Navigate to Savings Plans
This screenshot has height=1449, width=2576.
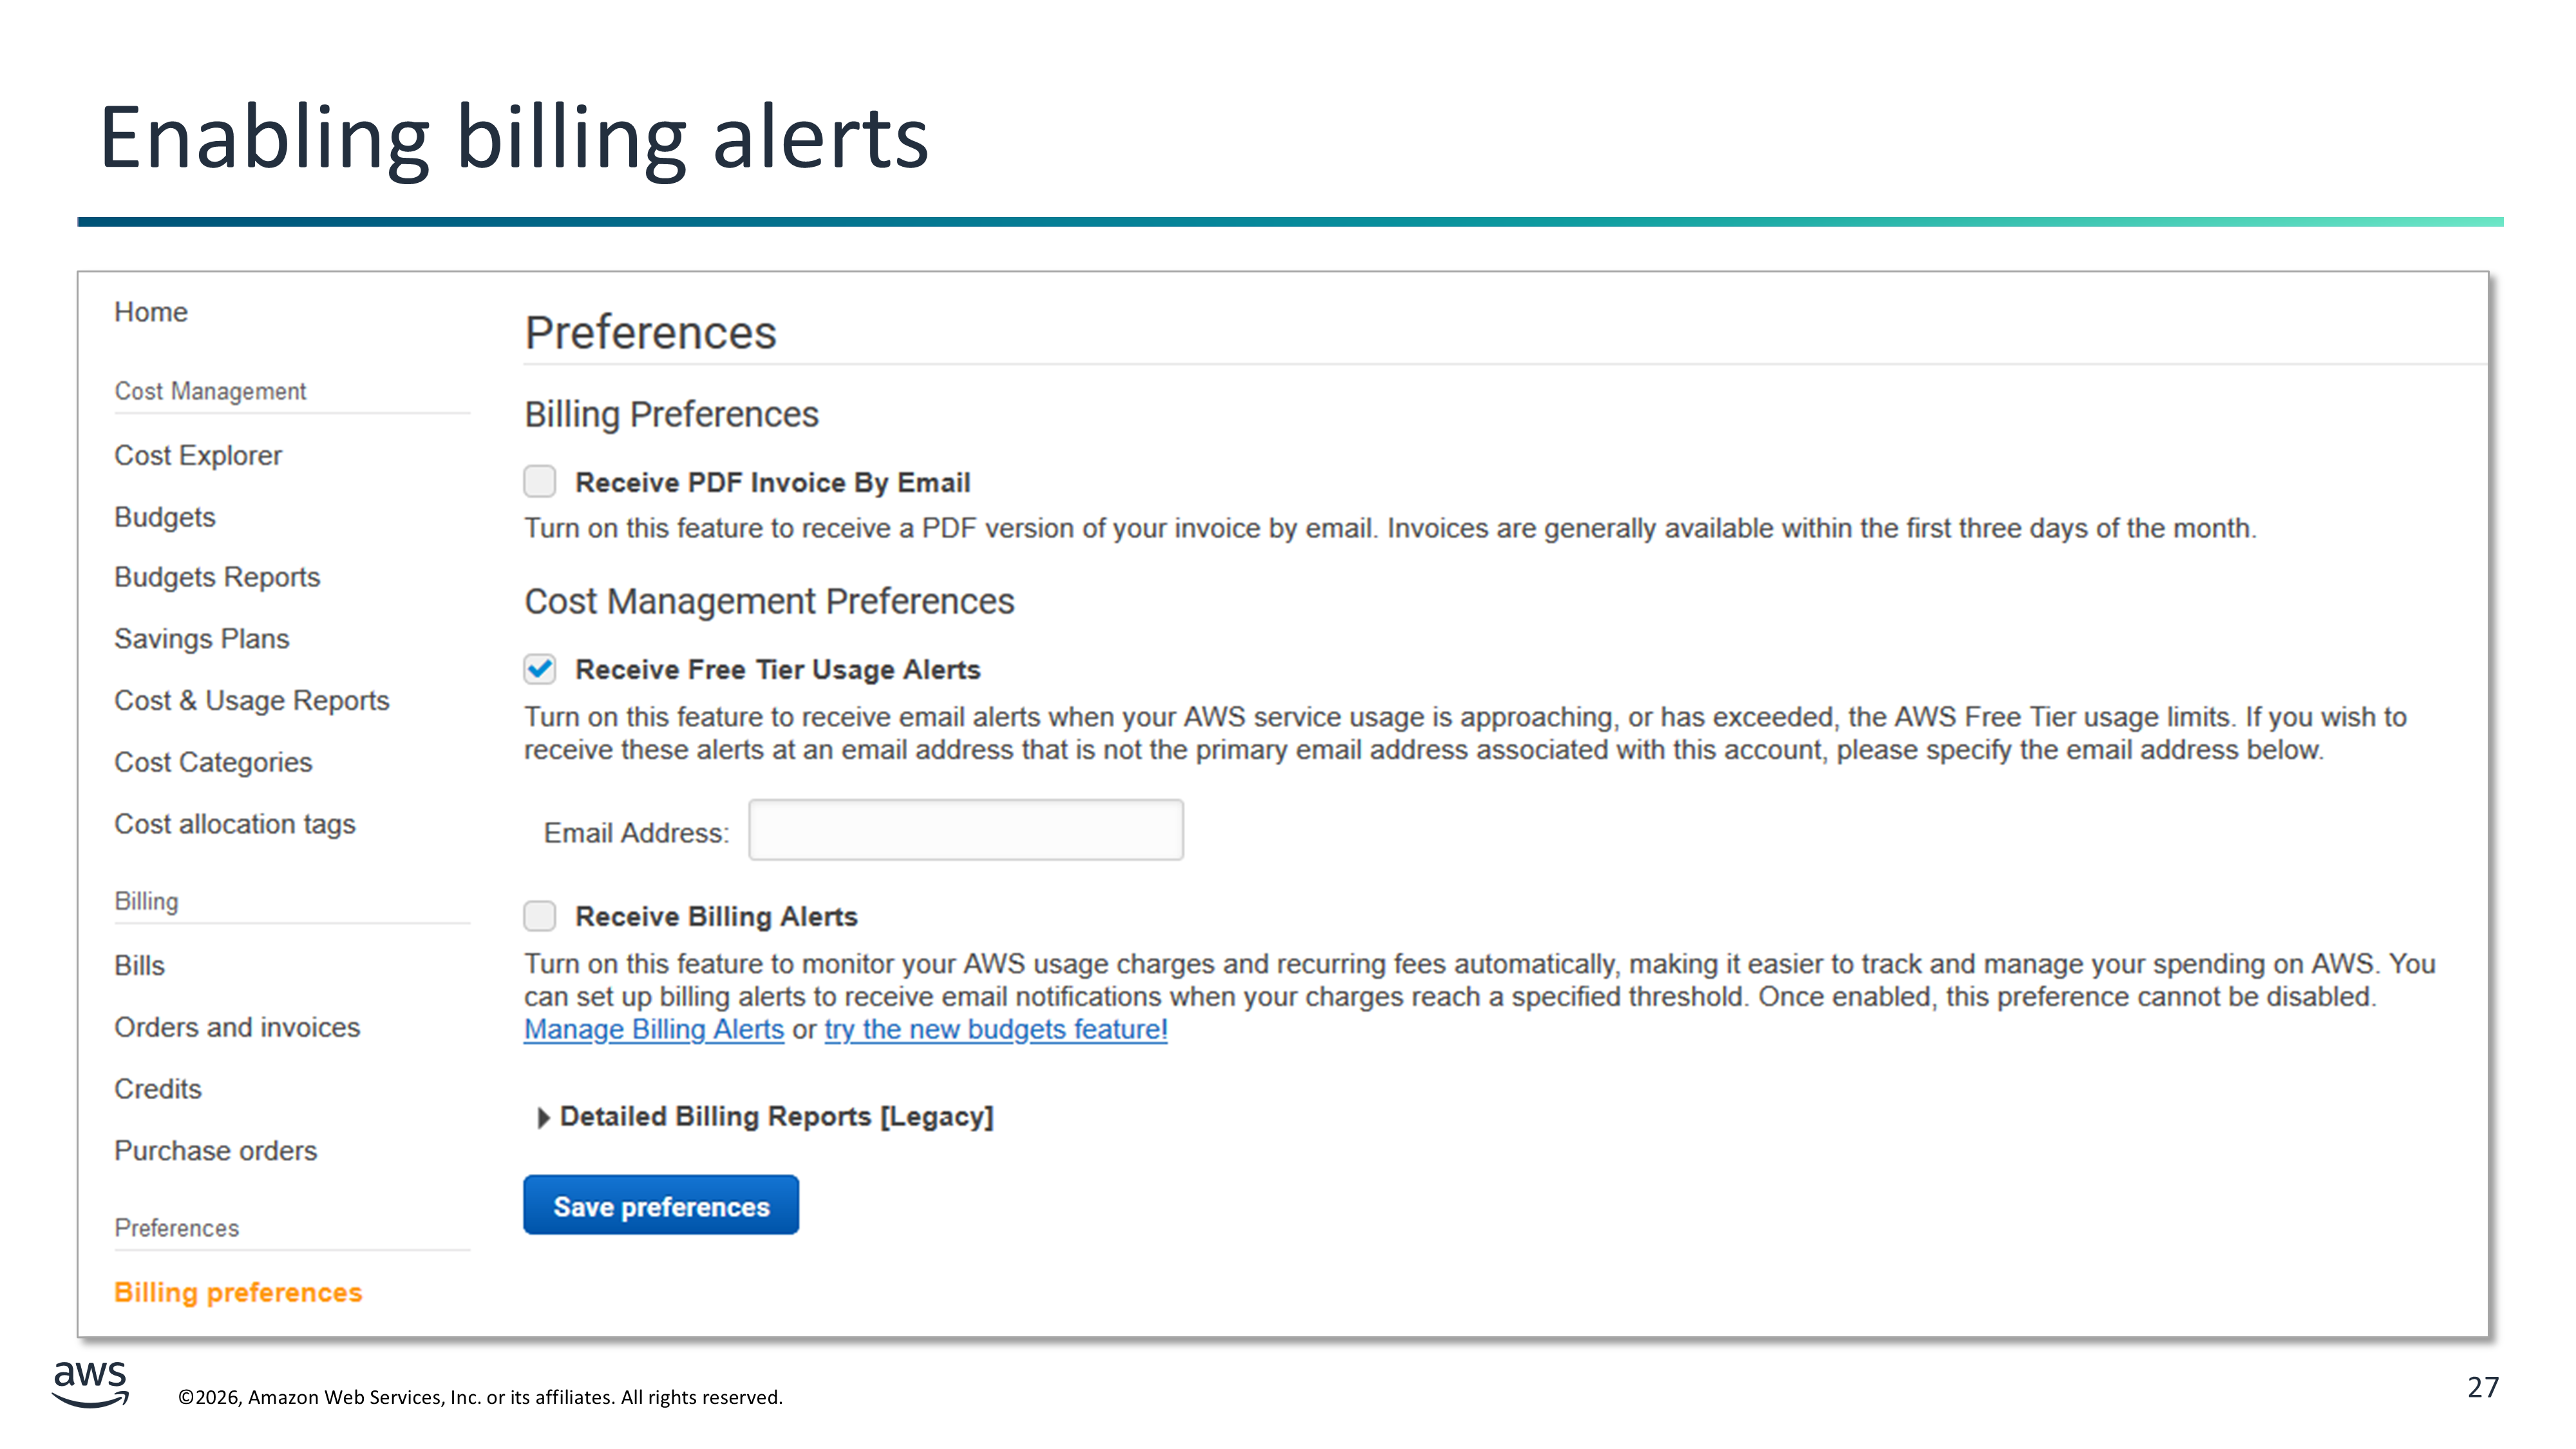[x=202, y=638]
